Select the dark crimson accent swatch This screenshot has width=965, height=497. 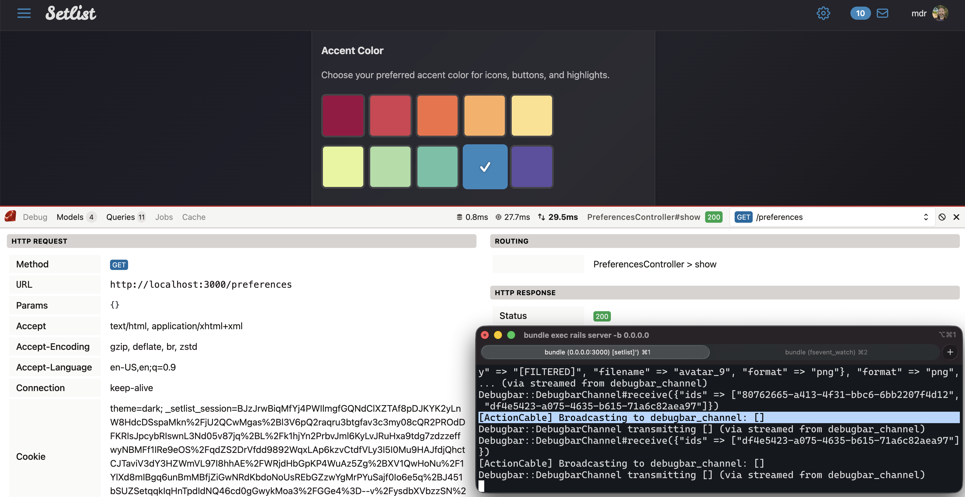pyautogui.click(x=343, y=115)
